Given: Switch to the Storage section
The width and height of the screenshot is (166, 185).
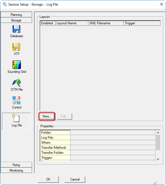Looking at the screenshot, I should pyautogui.click(x=16, y=20).
